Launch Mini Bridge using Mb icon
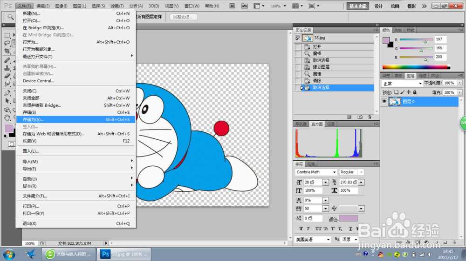Image resolution: width=466 pixels, height=261 pixels. (244, 6)
